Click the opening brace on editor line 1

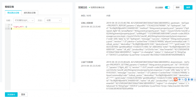tap(11, 25)
